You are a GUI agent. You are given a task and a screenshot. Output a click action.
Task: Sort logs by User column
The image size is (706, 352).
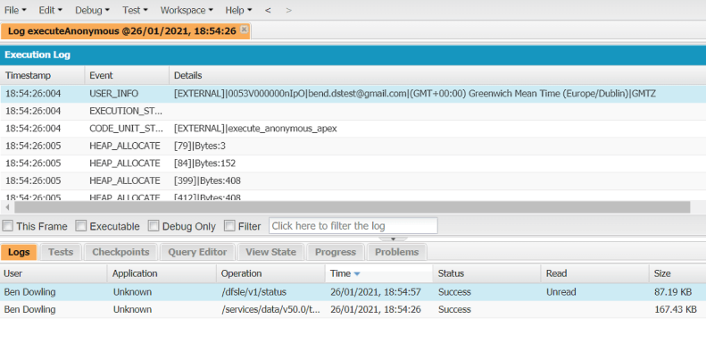pyautogui.click(x=54, y=273)
